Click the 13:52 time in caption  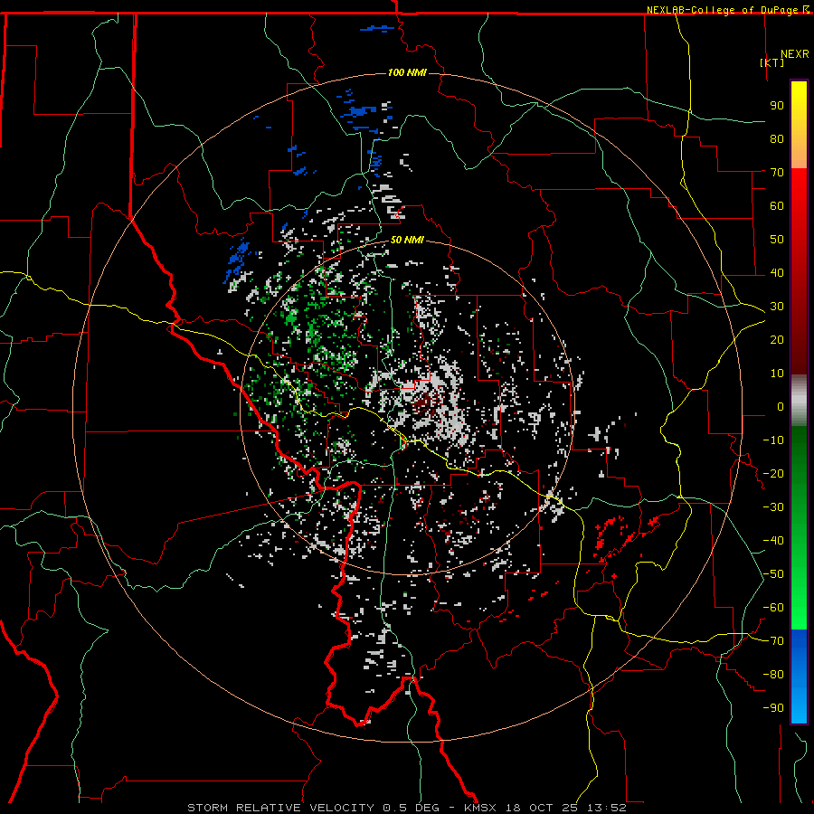pos(606,808)
